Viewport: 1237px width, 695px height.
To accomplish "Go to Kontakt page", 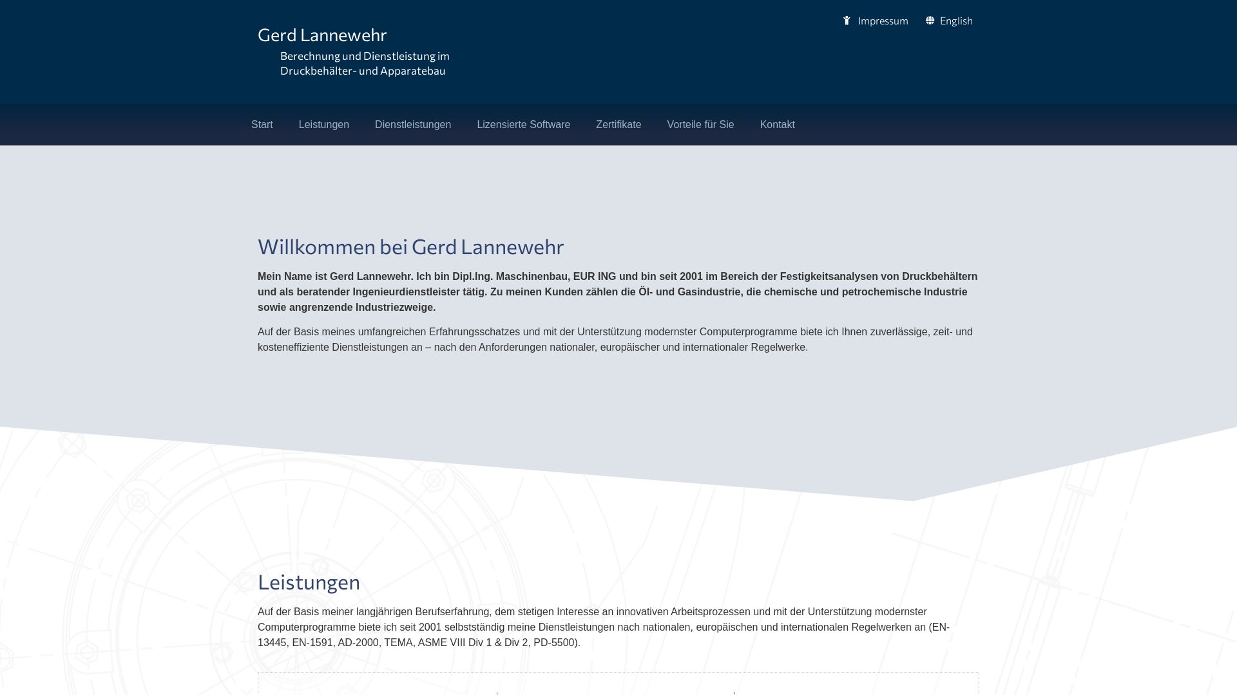I will [x=778, y=125].
